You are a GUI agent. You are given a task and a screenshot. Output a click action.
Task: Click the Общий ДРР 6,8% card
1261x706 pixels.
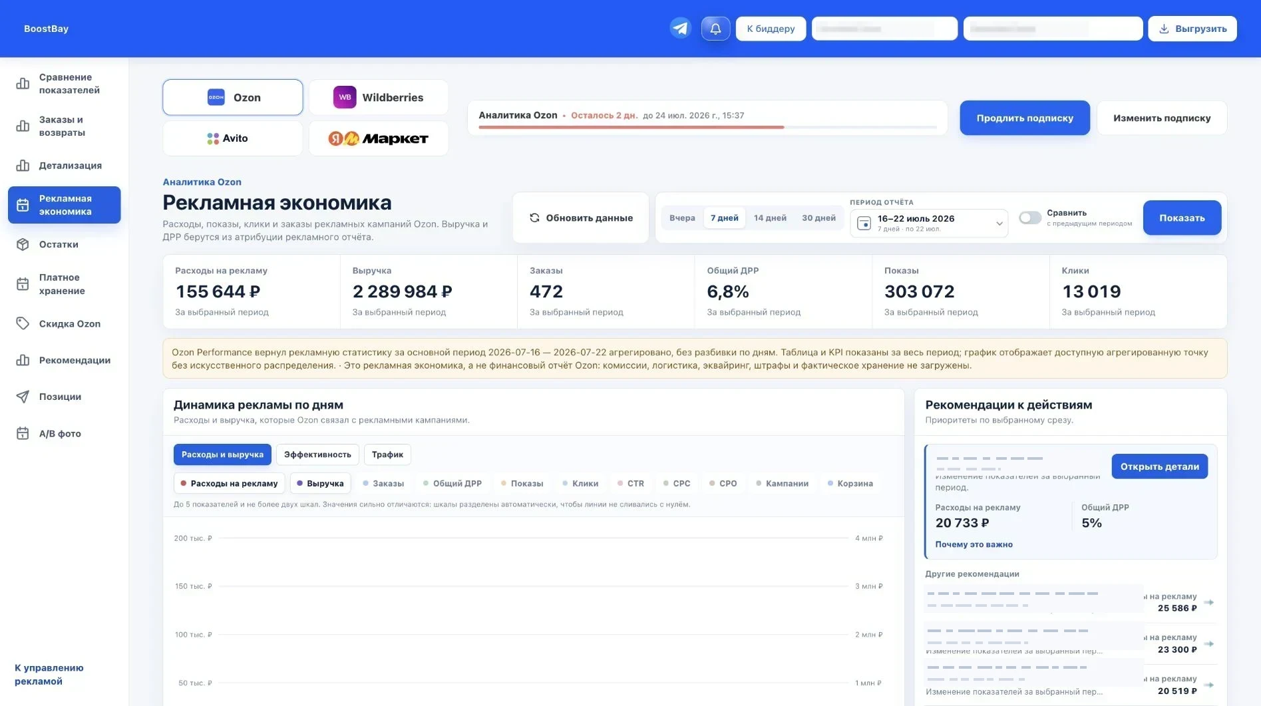click(x=783, y=291)
